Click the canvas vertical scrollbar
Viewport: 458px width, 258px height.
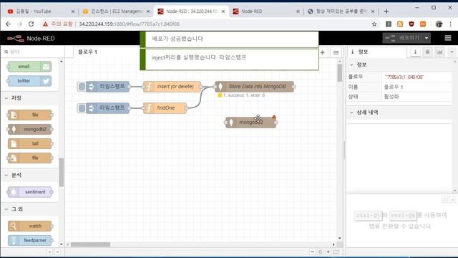(339, 72)
